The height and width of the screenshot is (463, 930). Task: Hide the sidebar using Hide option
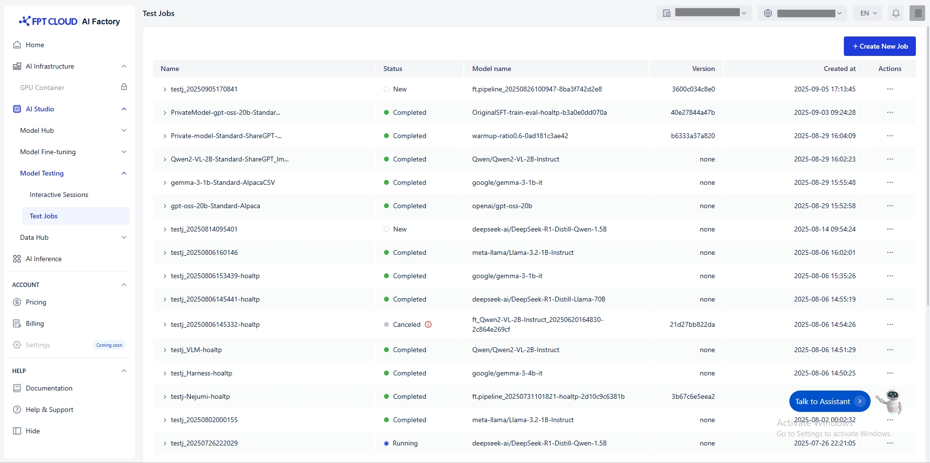(33, 431)
